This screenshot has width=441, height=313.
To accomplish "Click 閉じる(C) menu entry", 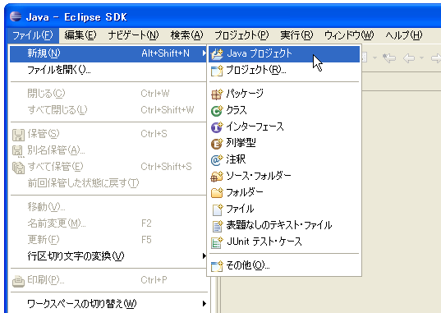I will (108, 94).
